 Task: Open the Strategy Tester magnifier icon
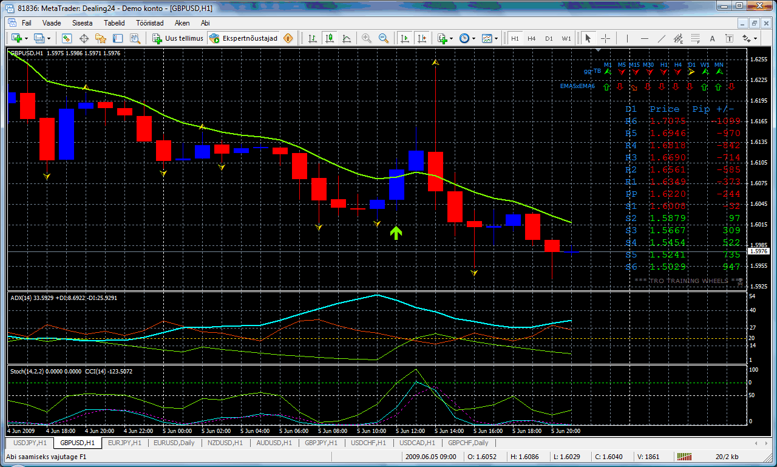tap(135, 38)
